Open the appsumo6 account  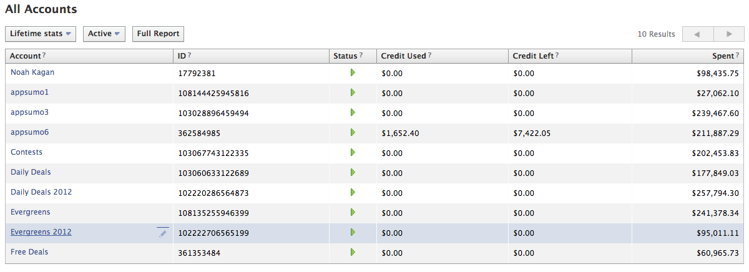click(x=29, y=132)
